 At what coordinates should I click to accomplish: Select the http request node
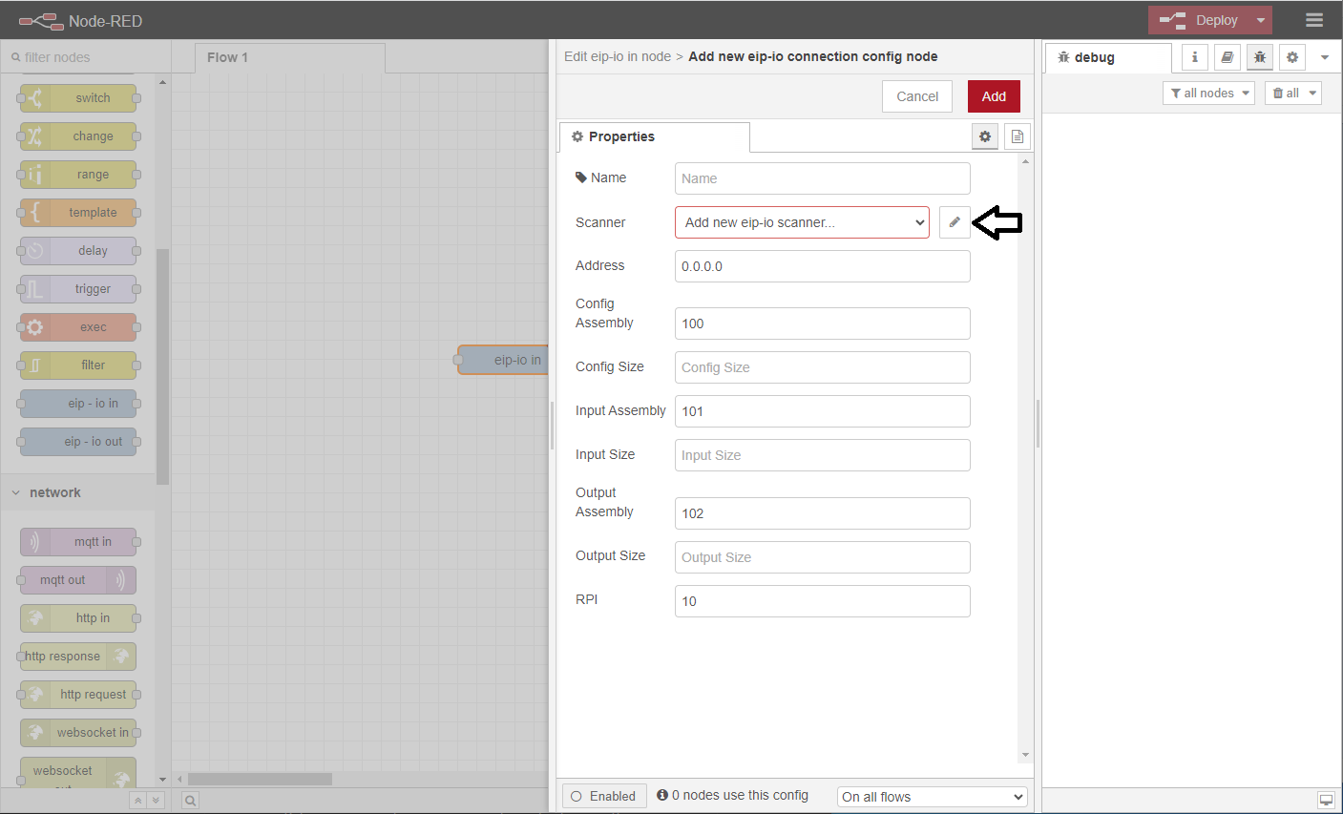pos(78,695)
